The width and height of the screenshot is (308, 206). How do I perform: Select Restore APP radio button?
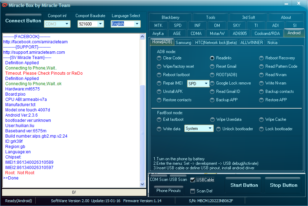click(261, 100)
